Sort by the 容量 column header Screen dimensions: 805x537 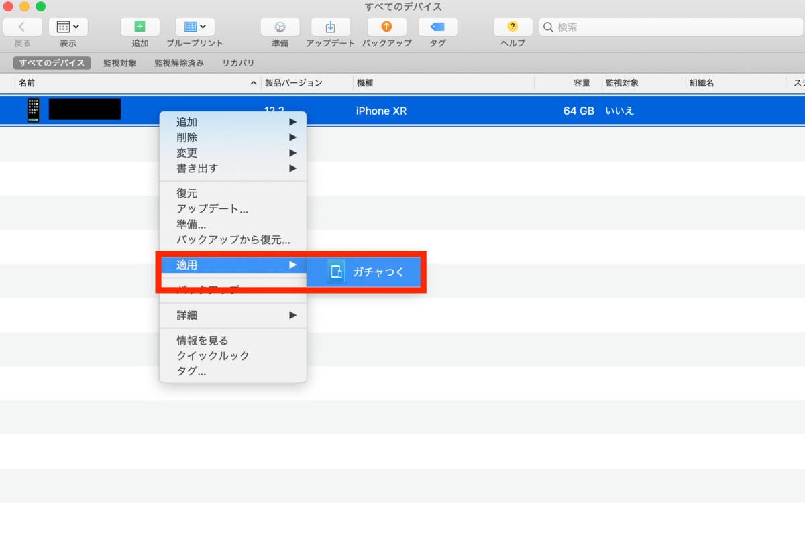pos(568,83)
